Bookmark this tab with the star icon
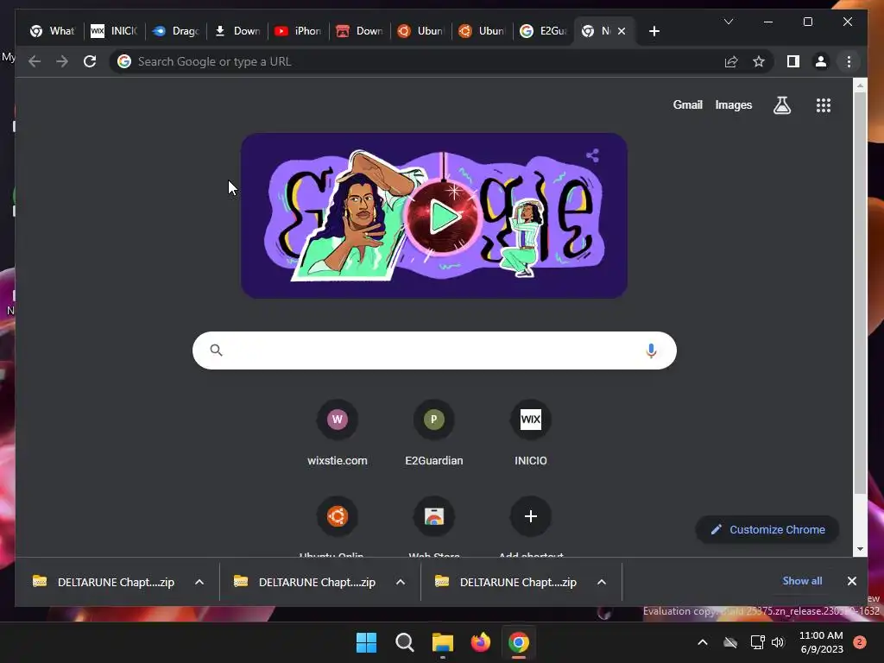884x663 pixels. click(x=759, y=61)
